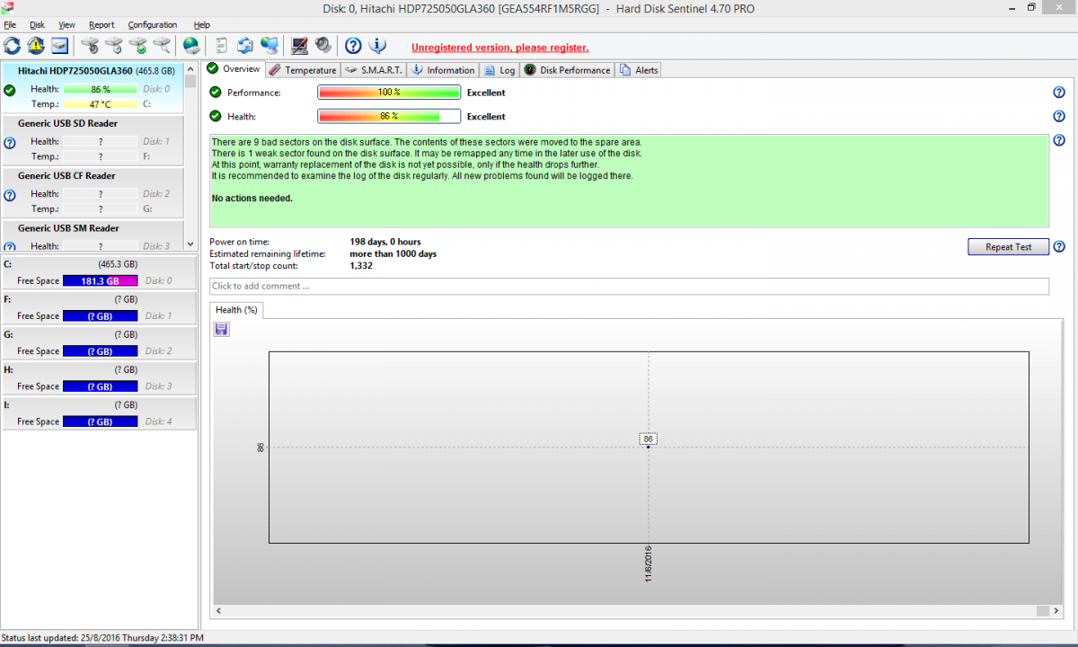The image size is (1078, 647).
Task: Click the disk with green check icon
Action: [137, 45]
